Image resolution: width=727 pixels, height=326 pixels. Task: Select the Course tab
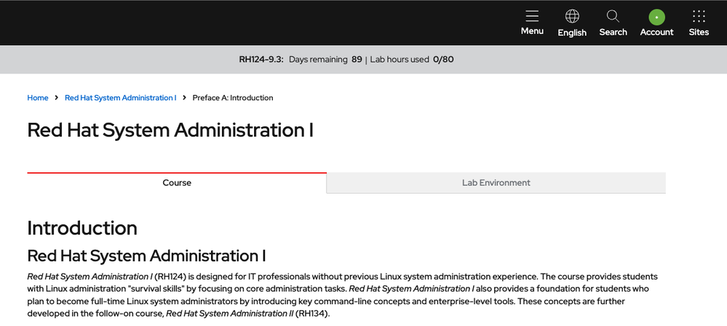point(177,183)
